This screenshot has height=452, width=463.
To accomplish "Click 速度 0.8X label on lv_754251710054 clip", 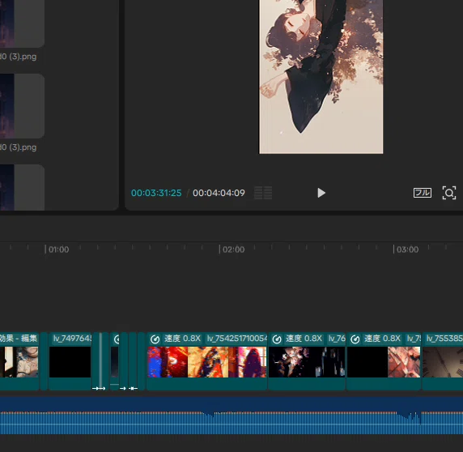I will [x=182, y=339].
